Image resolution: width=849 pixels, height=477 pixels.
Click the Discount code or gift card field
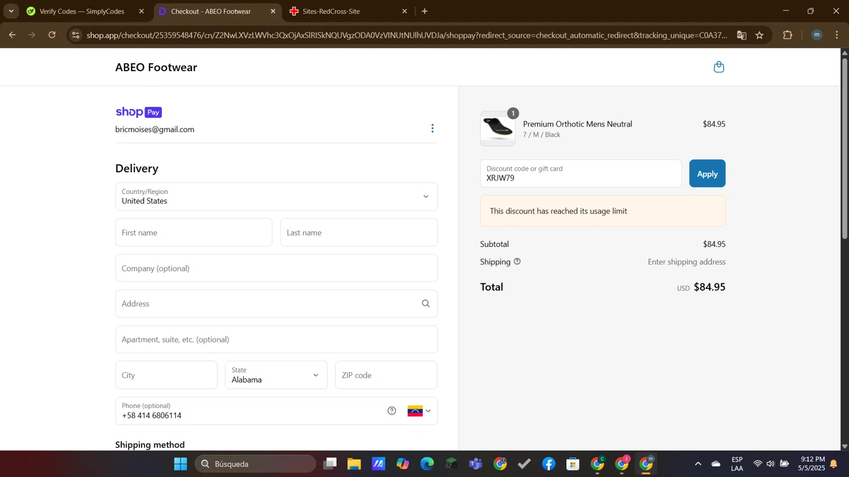click(x=581, y=174)
